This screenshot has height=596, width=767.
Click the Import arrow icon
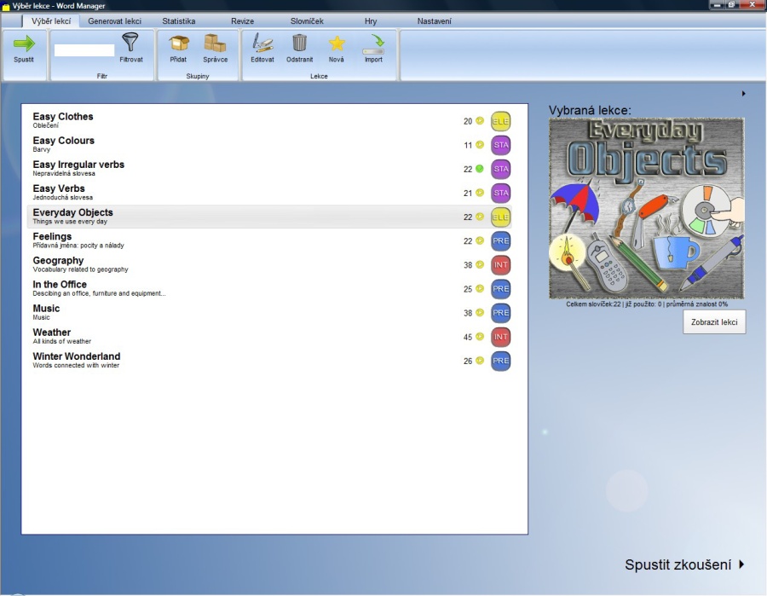click(x=373, y=44)
